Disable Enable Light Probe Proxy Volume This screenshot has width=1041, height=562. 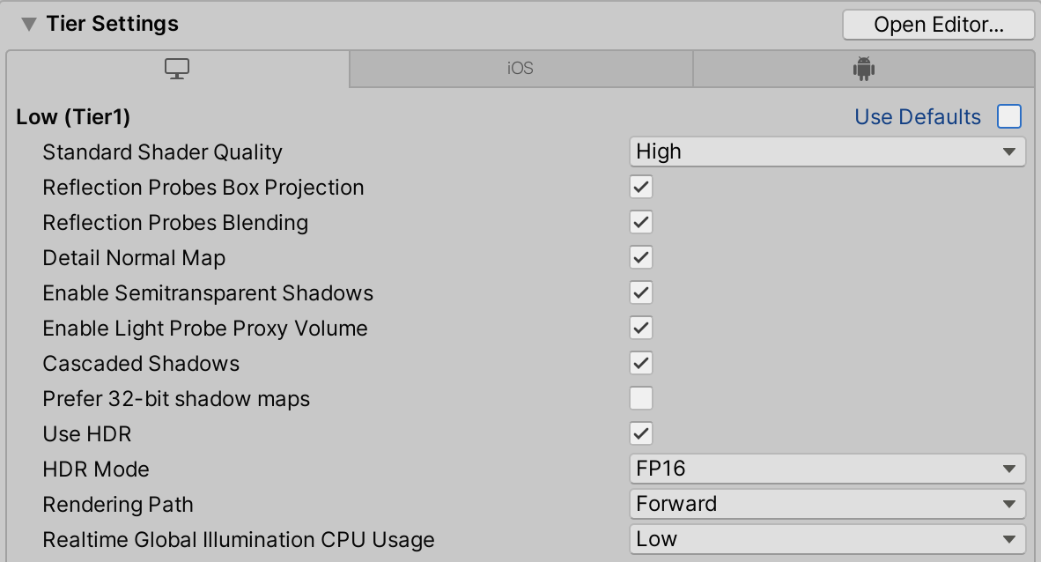[x=641, y=328]
